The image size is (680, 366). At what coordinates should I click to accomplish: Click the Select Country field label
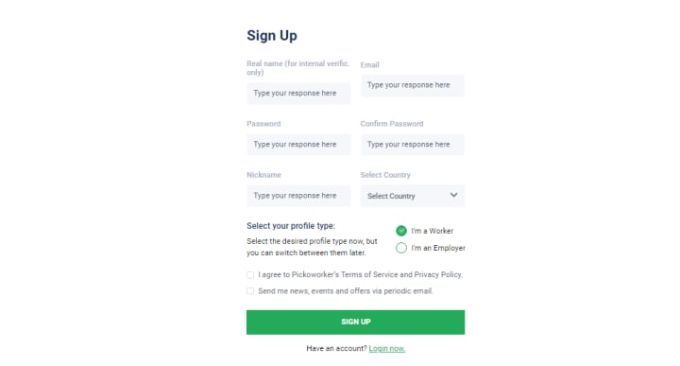385,175
